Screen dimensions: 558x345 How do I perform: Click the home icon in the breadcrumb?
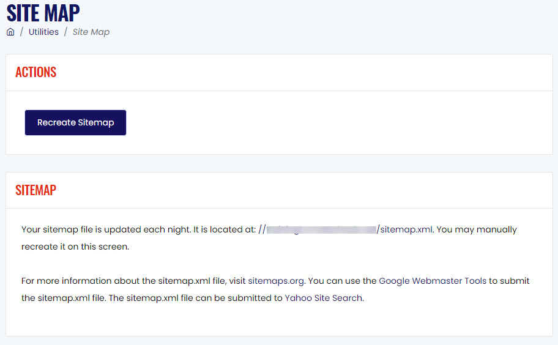pyautogui.click(x=10, y=32)
